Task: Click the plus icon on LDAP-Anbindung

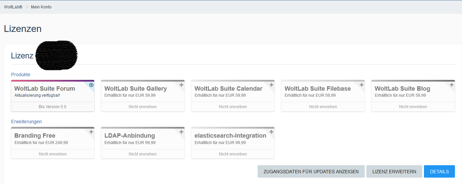Action: (x=181, y=132)
